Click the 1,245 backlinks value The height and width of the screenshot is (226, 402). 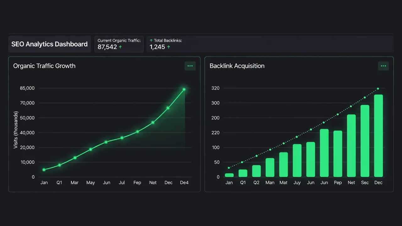click(x=157, y=47)
